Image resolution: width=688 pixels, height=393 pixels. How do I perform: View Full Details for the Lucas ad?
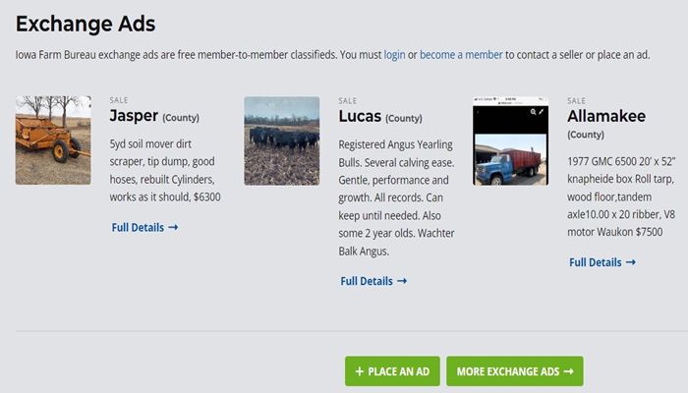[x=367, y=281]
